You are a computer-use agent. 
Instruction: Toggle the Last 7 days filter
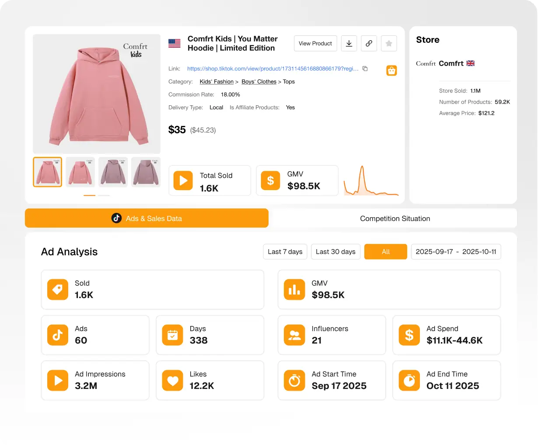pyautogui.click(x=285, y=252)
